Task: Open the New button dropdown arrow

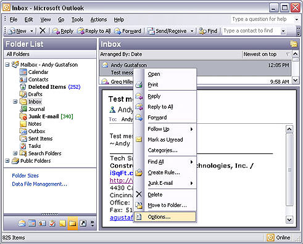Action: [31, 31]
